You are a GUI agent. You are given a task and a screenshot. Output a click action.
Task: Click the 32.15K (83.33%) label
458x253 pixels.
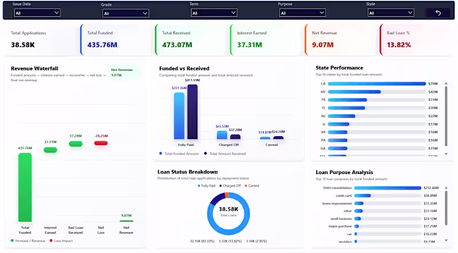tap(202, 241)
